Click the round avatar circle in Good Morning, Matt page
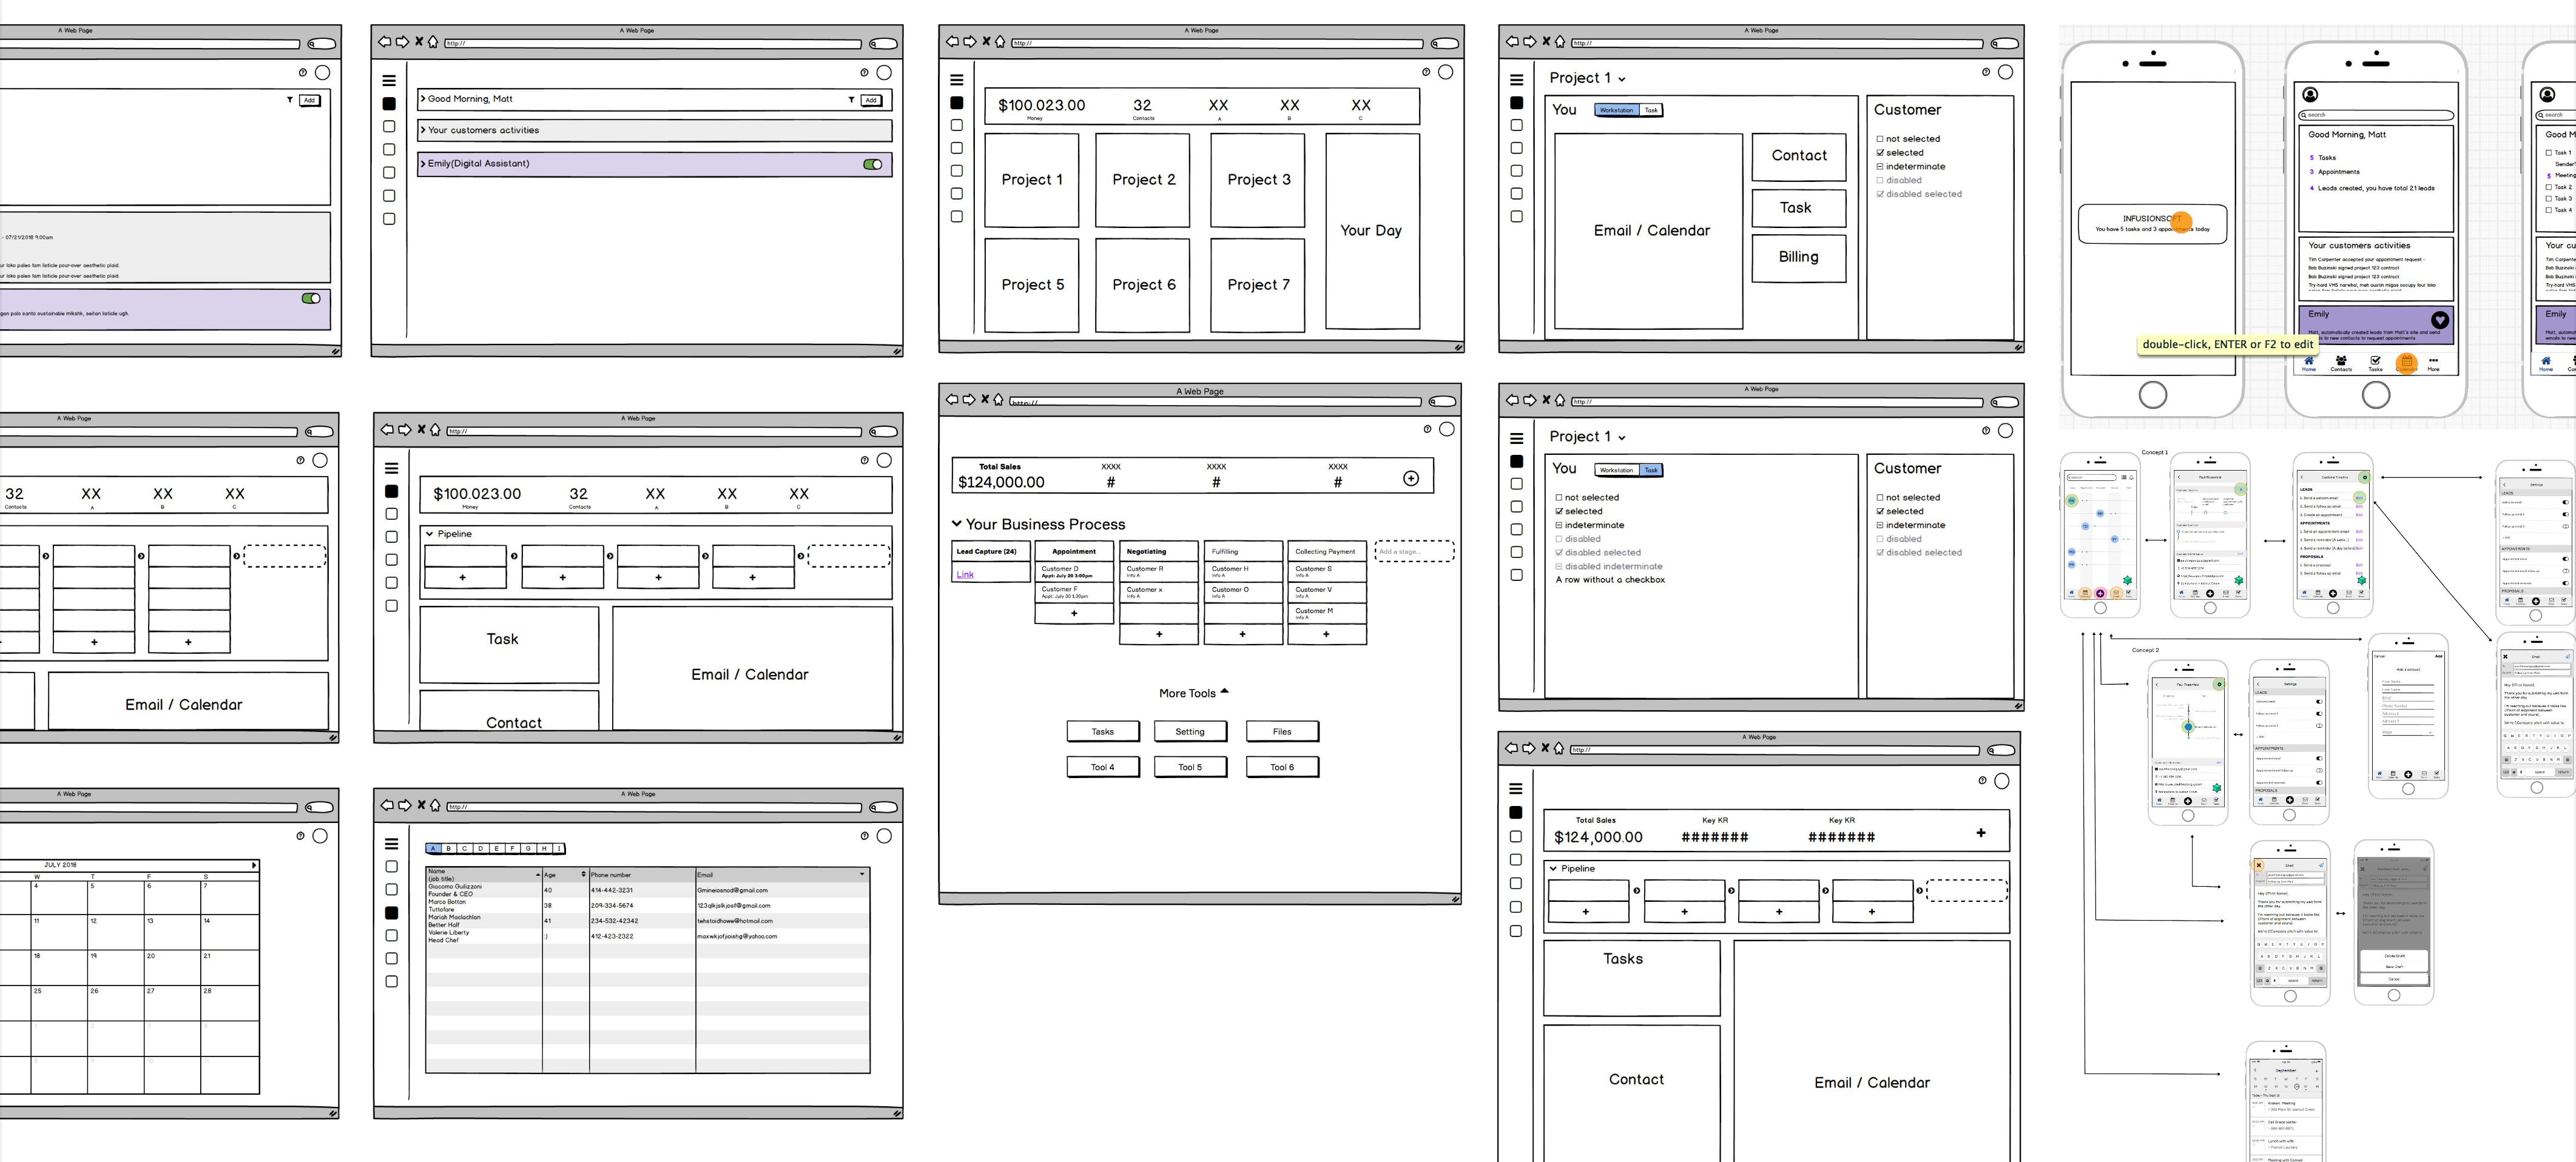The height and width of the screenshot is (1162, 2576). pos(884,72)
